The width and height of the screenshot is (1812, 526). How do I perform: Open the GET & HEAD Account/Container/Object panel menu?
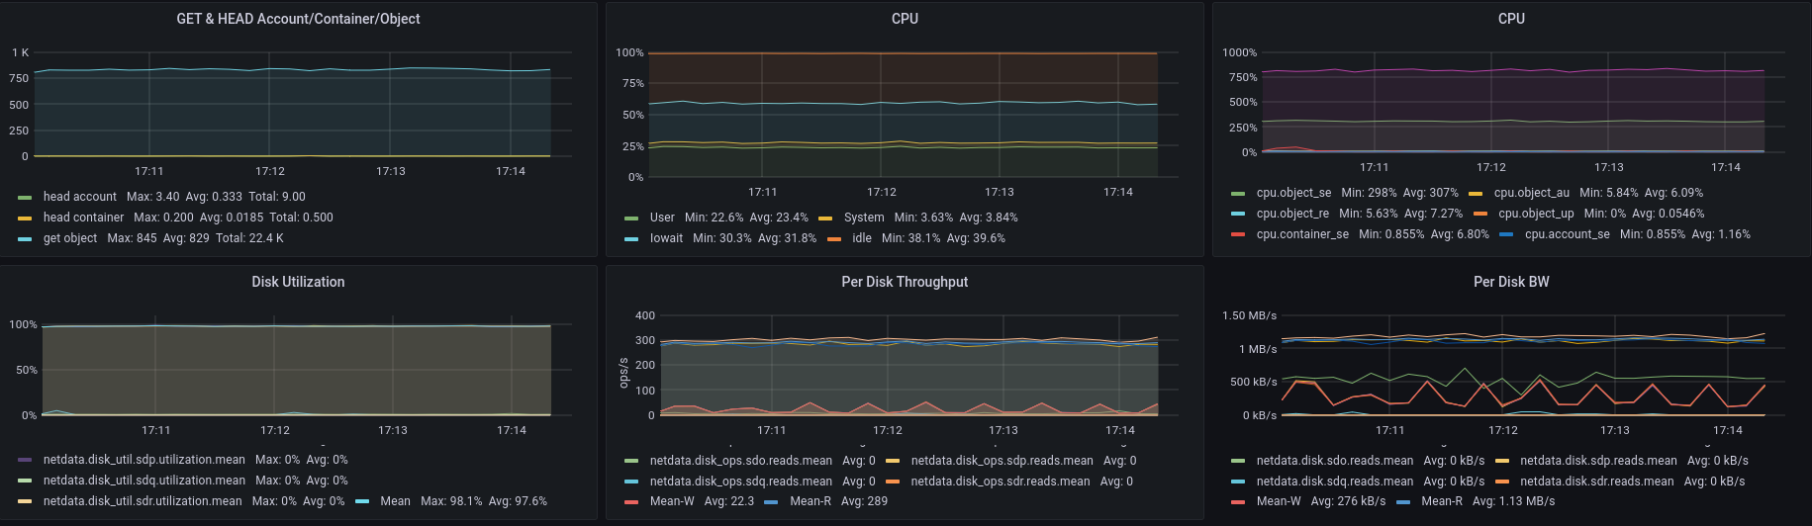pos(298,19)
